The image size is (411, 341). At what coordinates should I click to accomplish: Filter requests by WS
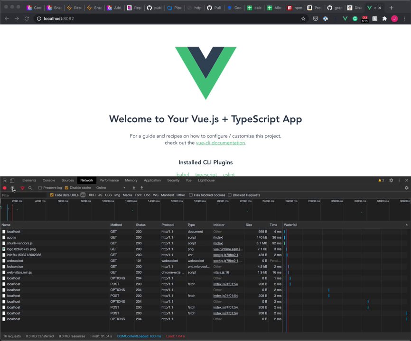point(156,195)
